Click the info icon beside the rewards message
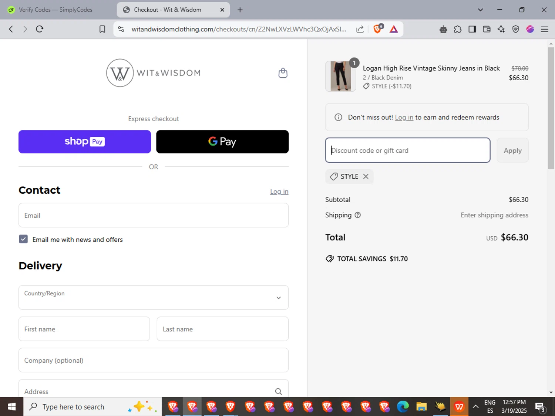Viewport: 555px width, 416px height. 338,117
